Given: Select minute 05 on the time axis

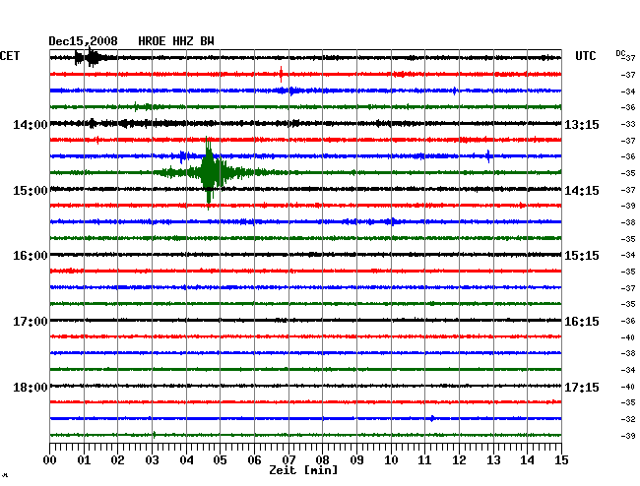Looking at the screenshot, I should pyautogui.click(x=220, y=460).
